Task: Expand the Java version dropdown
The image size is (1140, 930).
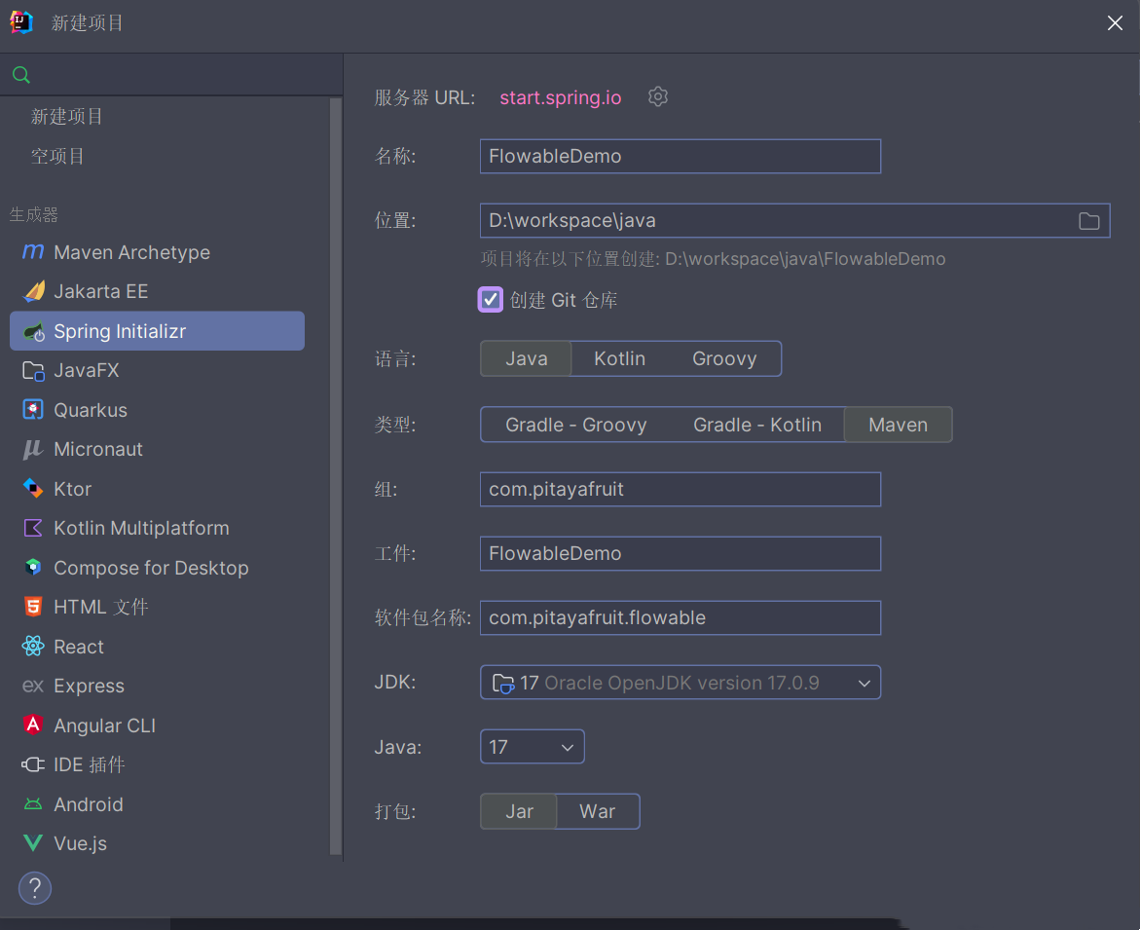Action: [532, 747]
